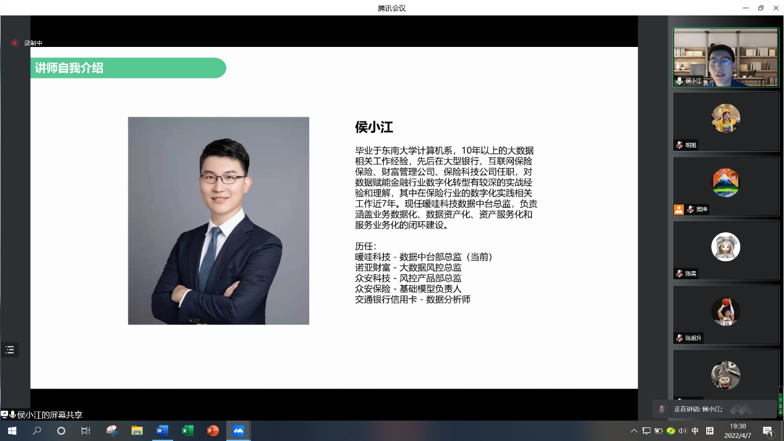784x441 pixels.
Task: Click the red recording indicator icon
Action: pos(15,43)
